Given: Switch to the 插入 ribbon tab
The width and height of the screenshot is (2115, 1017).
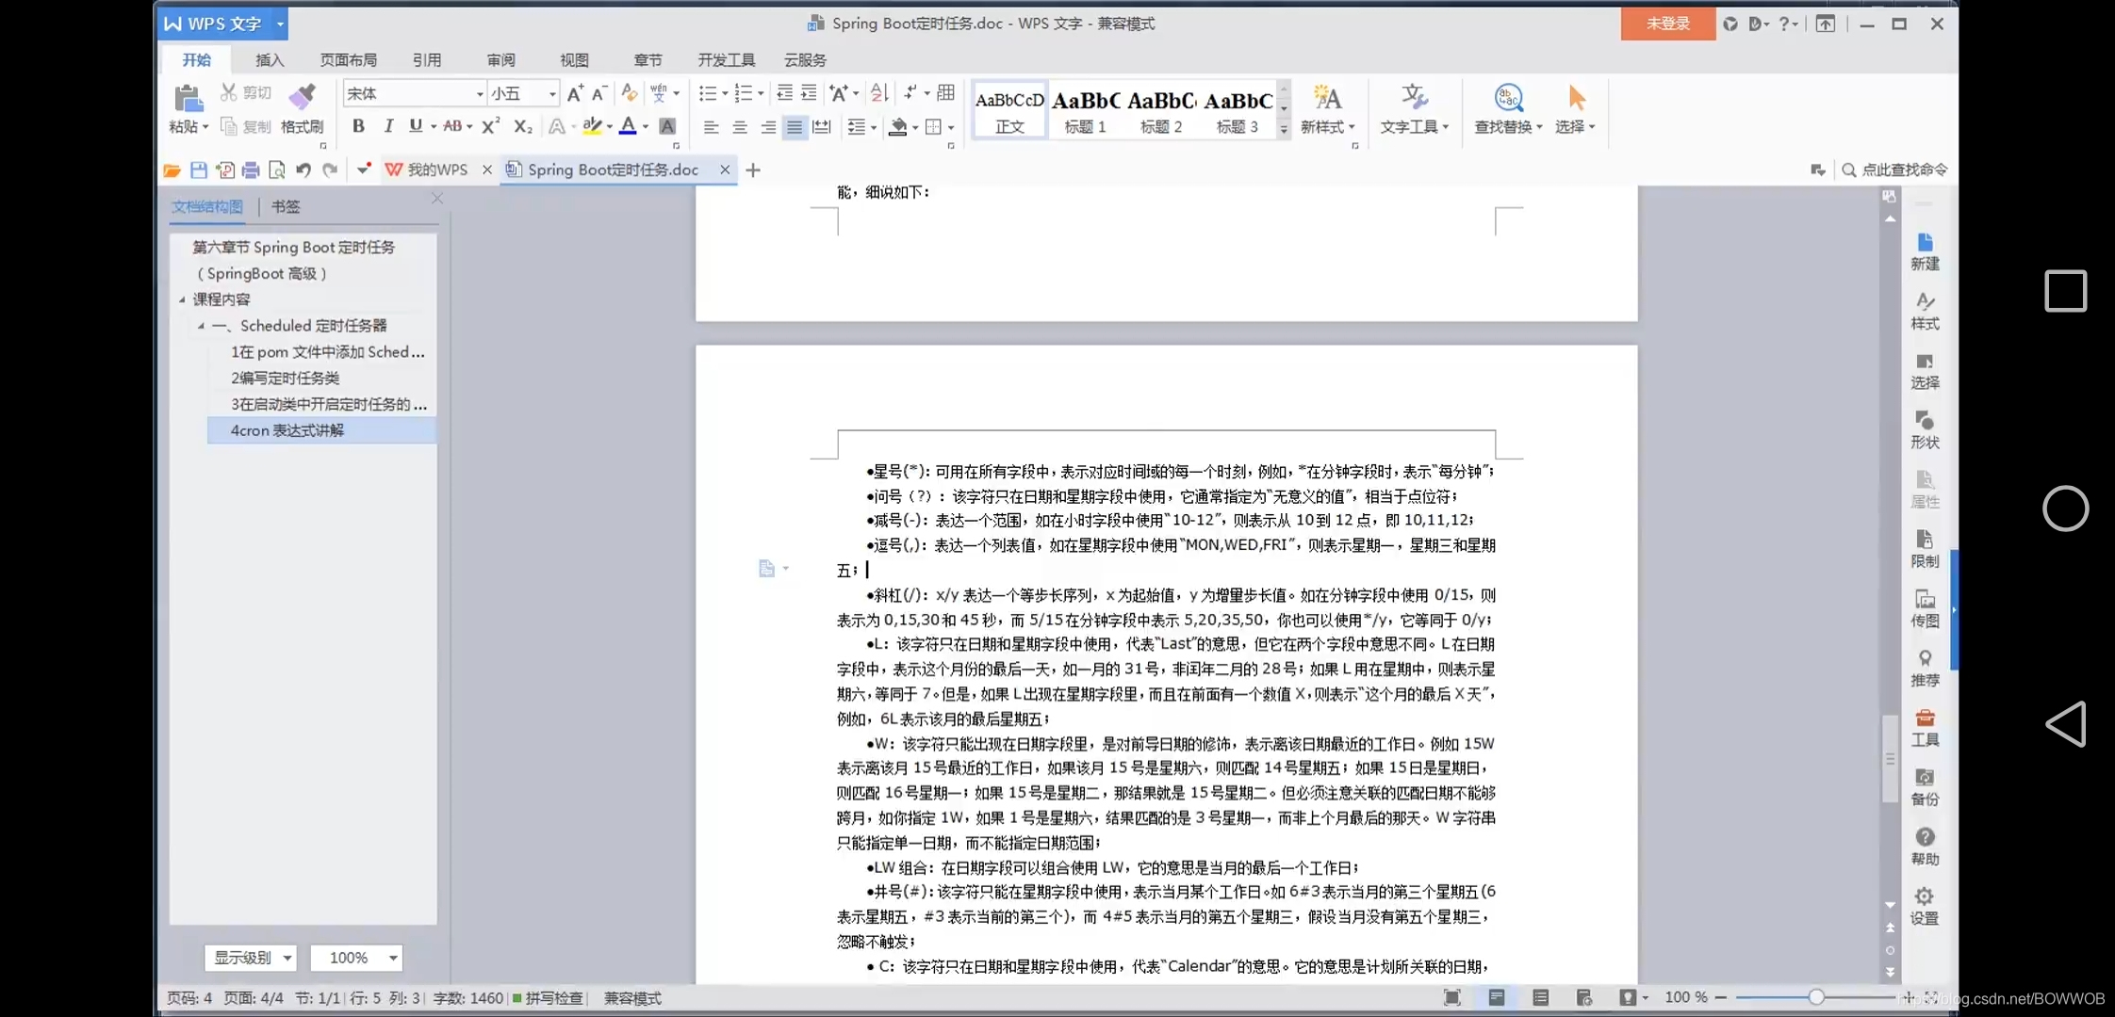Looking at the screenshot, I should pos(270,60).
